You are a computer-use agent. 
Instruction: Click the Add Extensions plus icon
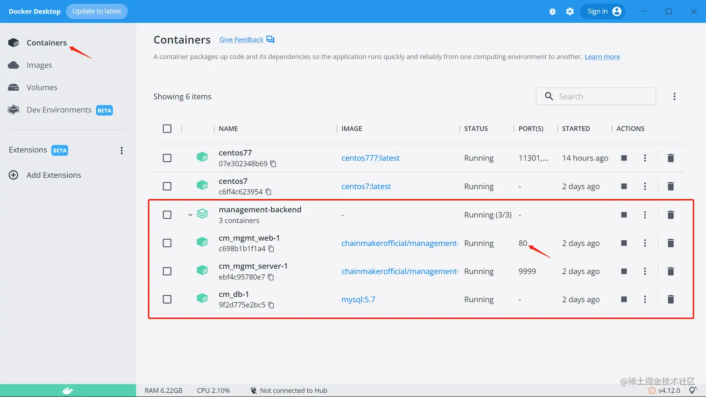click(14, 175)
